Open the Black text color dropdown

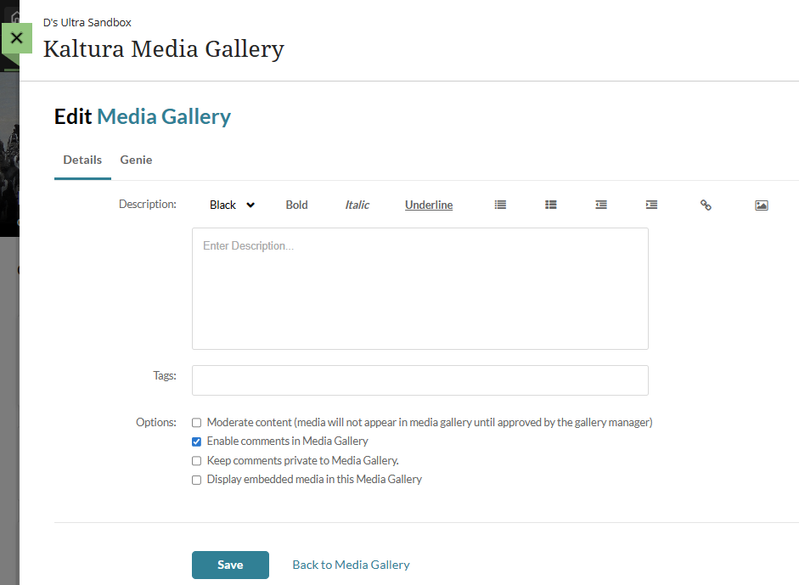tap(232, 205)
